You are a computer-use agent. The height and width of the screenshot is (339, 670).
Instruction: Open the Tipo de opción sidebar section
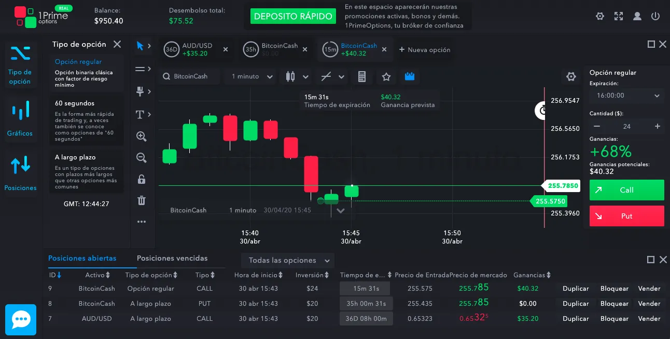pos(20,65)
